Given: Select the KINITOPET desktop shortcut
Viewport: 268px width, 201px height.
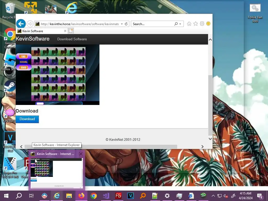Looking at the screenshot, I should (x=9, y=115).
